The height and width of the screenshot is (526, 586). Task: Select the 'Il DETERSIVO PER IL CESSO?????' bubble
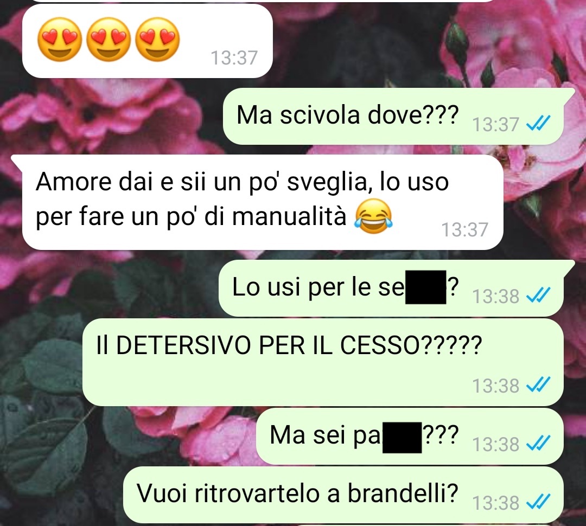(323, 362)
